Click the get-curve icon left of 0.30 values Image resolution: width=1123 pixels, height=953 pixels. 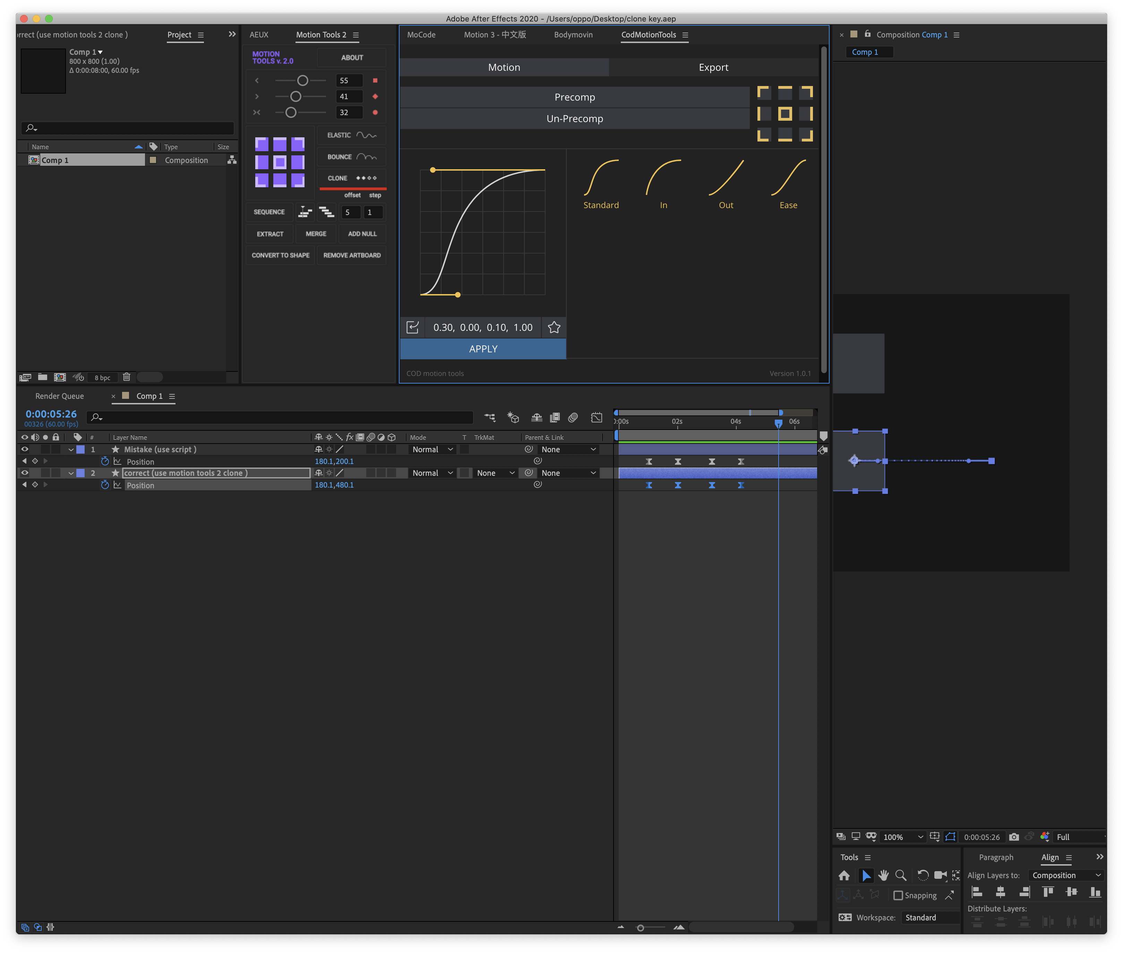tap(412, 327)
